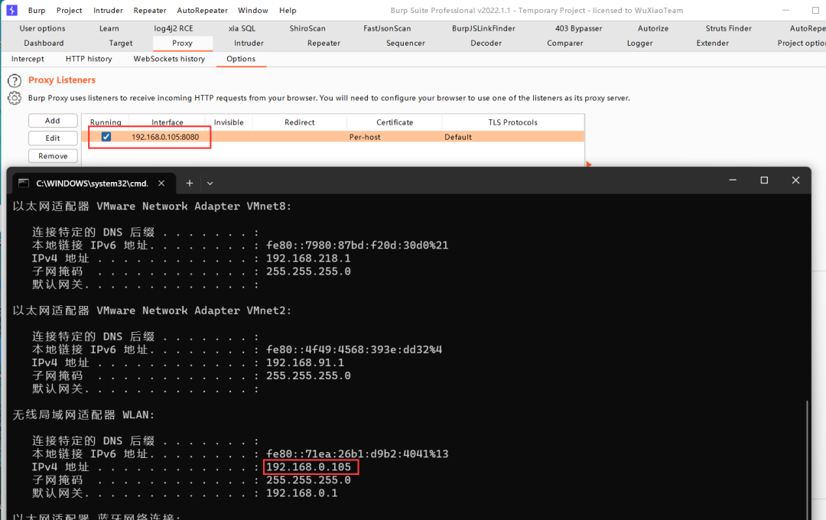
Task: Switch to the Repeater tool tab
Action: click(324, 43)
